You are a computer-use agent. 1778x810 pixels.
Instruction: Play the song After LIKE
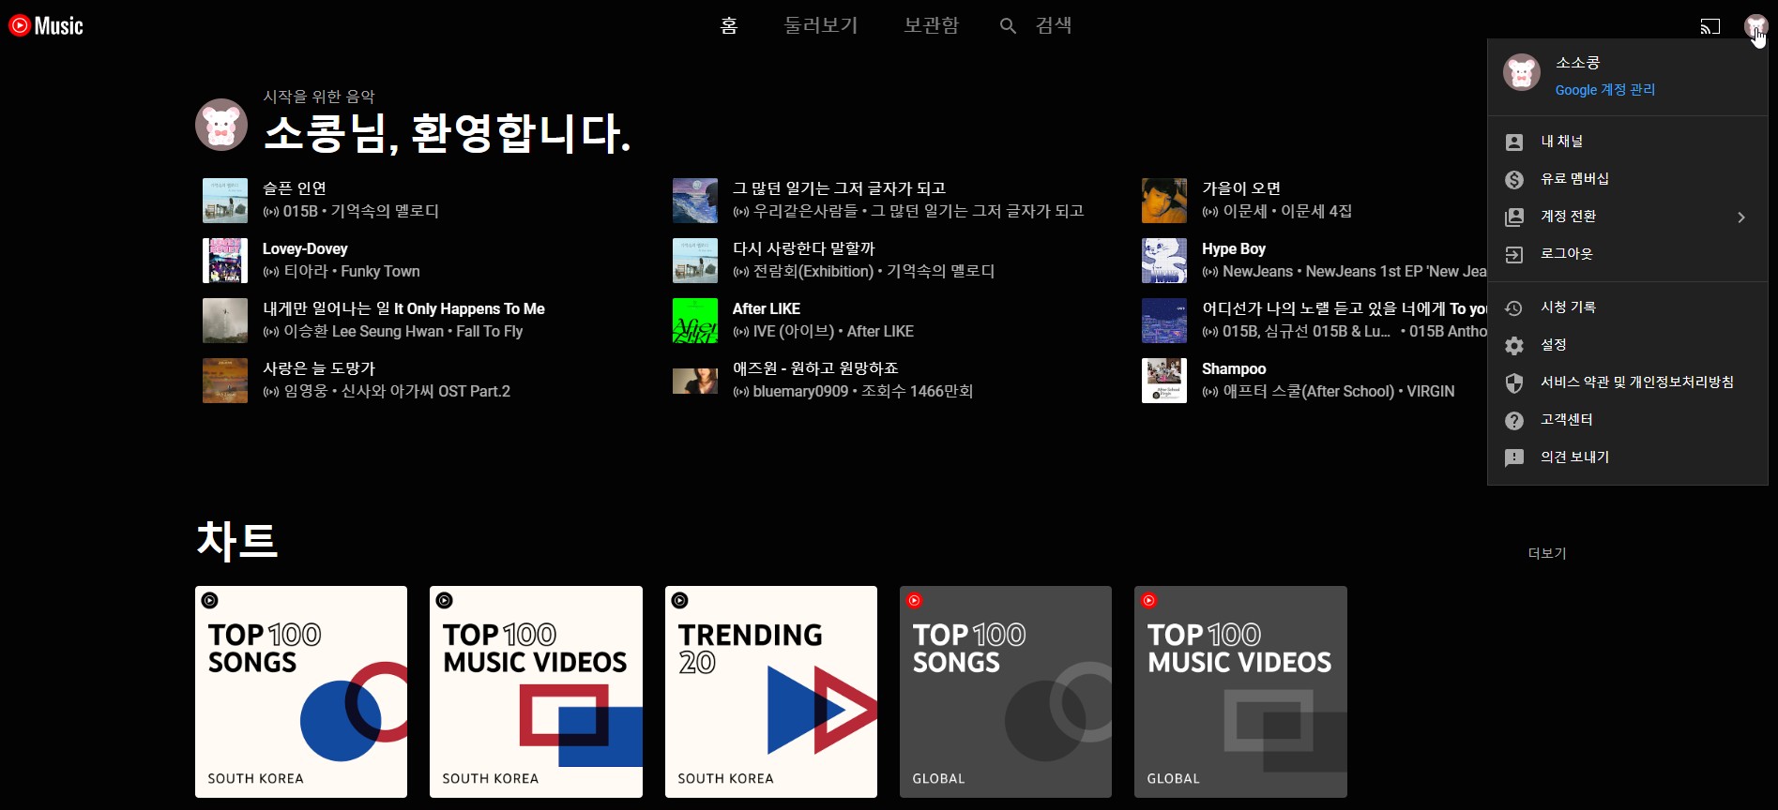[x=767, y=308]
